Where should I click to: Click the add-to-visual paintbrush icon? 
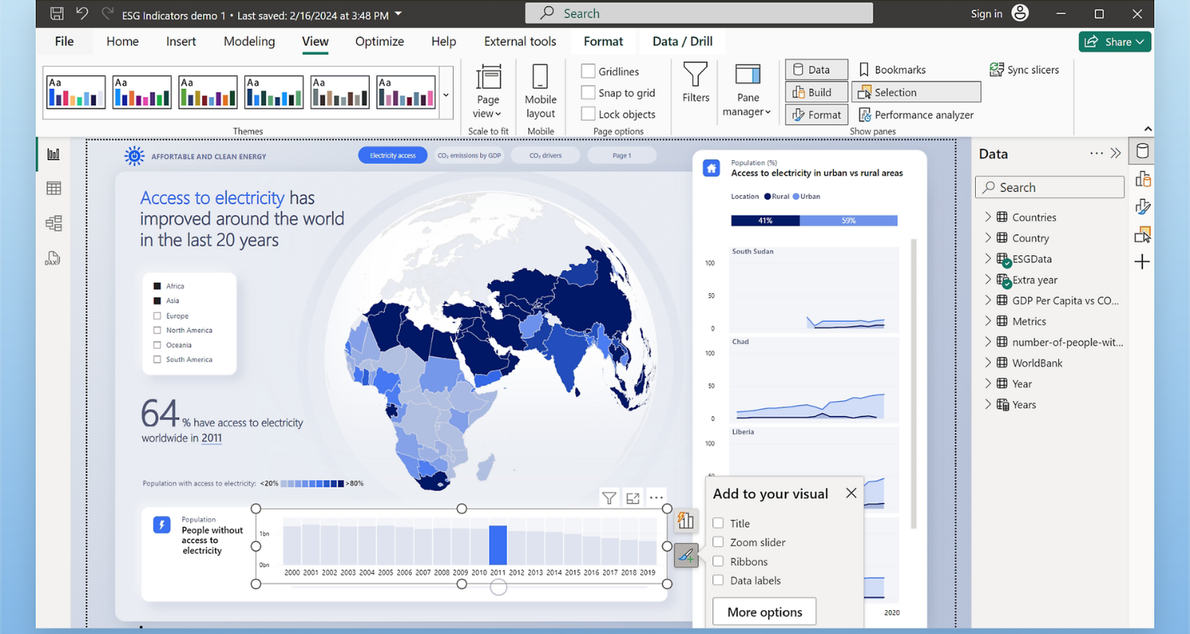686,557
